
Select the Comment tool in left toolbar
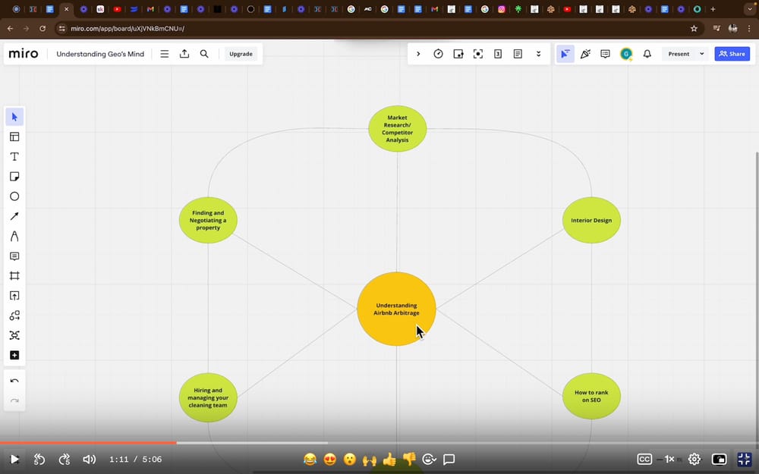(x=14, y=256)
